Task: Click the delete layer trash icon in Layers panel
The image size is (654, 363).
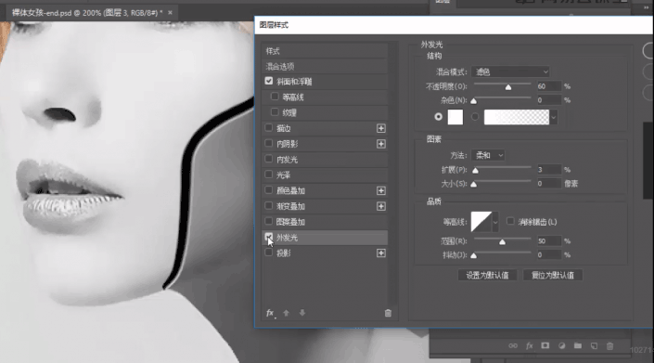Action: (x=609, y=346)
